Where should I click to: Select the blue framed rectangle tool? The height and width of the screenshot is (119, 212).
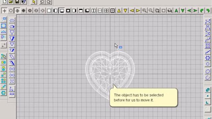coord(4,26)
